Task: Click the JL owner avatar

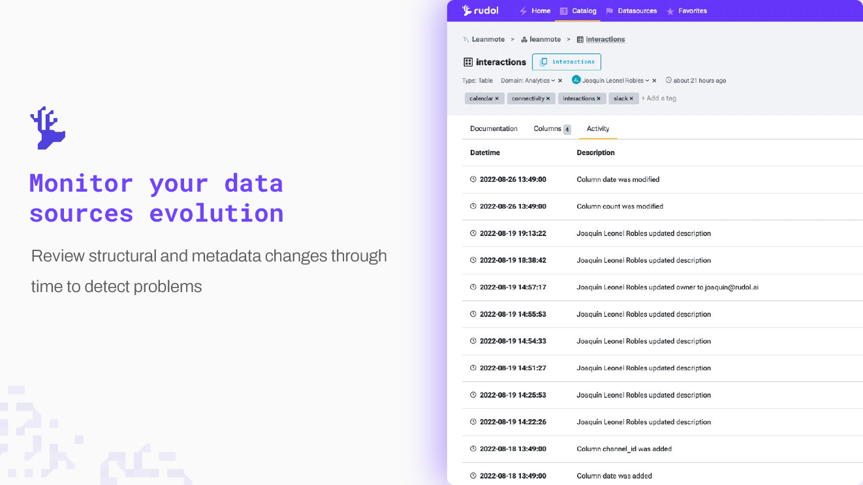Action: coord(576,80)
